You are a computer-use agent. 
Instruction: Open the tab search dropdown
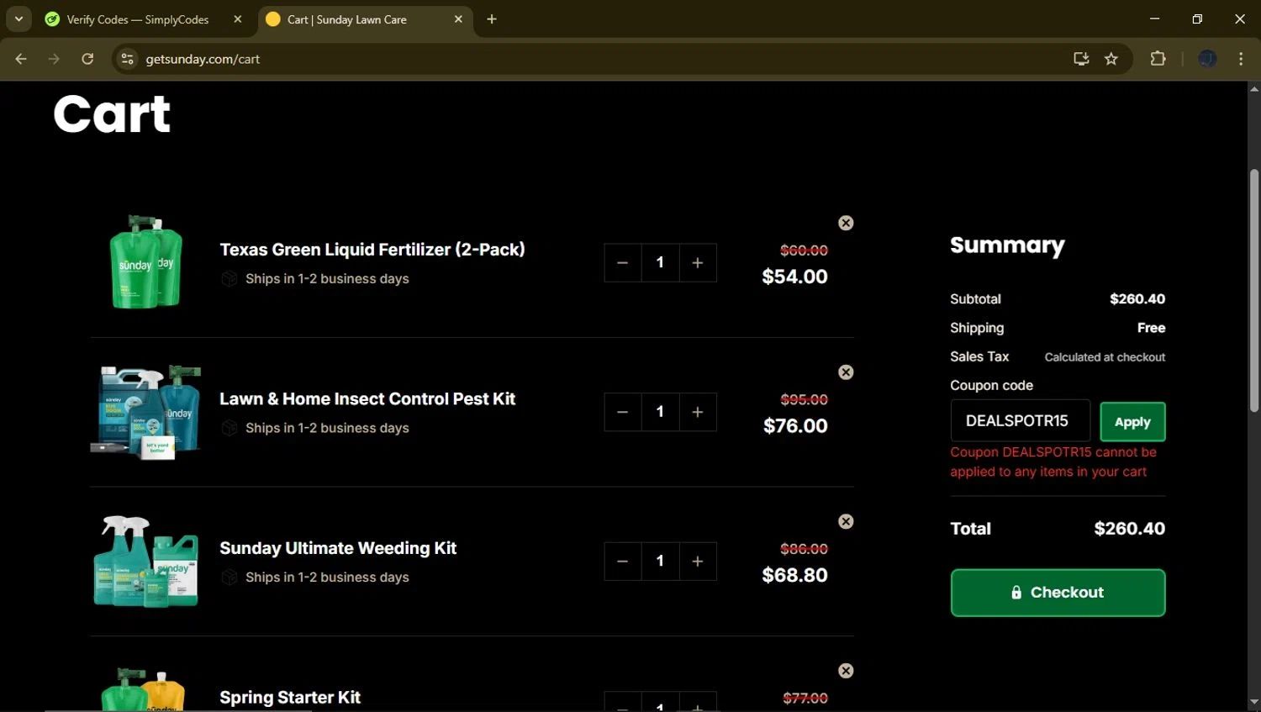coord(18,18)
